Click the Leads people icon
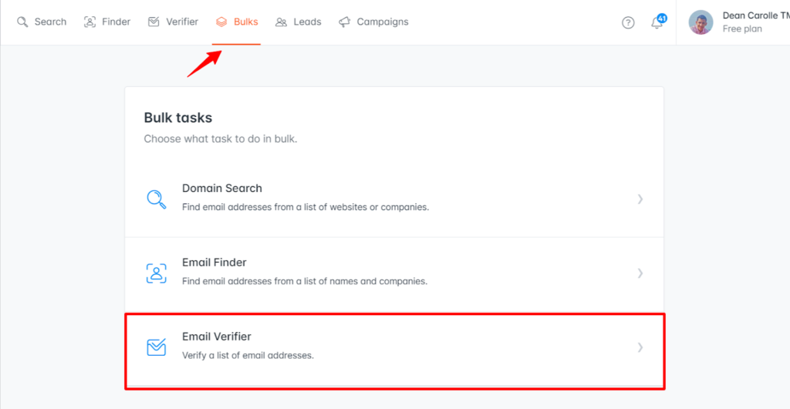Viewport: 790px width, 409px height. pyautogui.click(x=282, y=22)
